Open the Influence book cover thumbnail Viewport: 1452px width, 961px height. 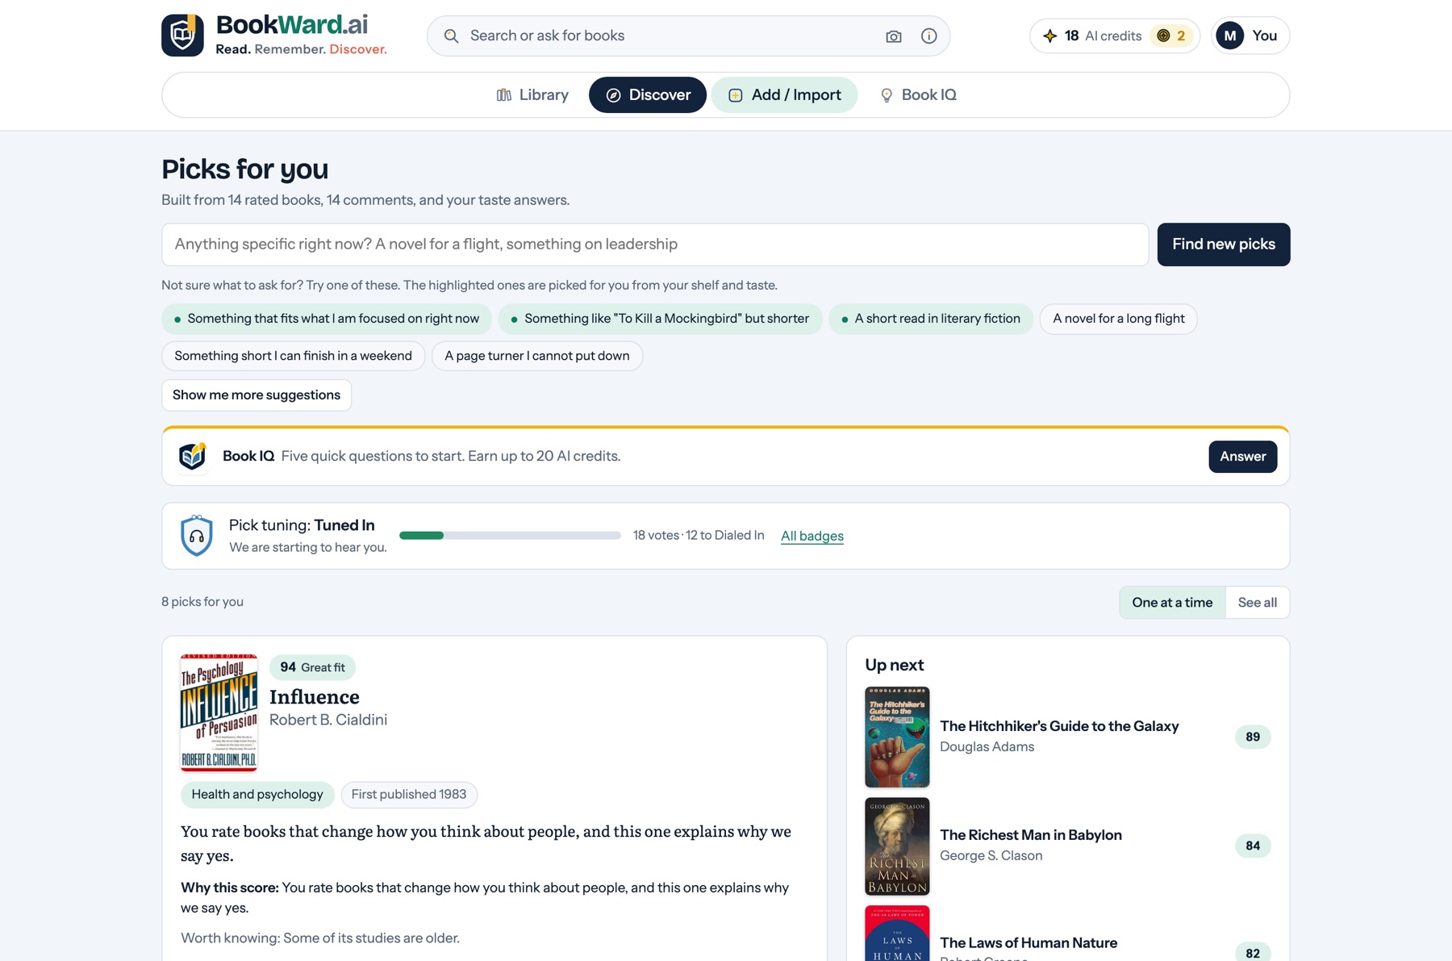pyautogui.click(x=219, y=712)
